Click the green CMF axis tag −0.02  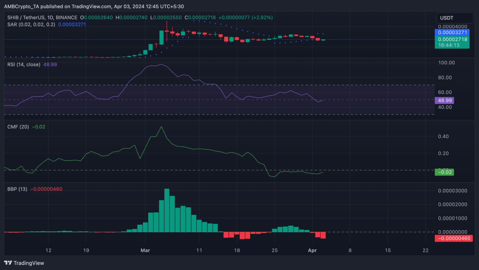444,172
